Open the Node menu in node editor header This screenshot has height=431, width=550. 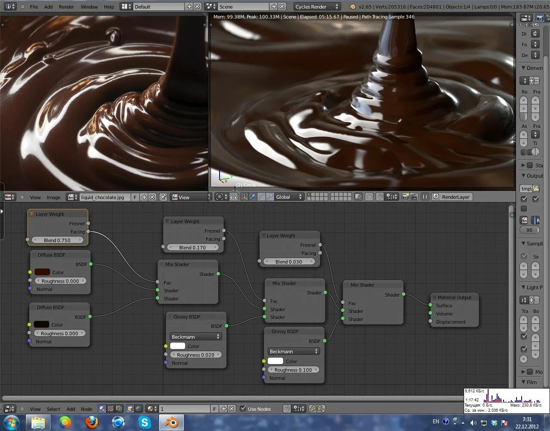[86, 409]
